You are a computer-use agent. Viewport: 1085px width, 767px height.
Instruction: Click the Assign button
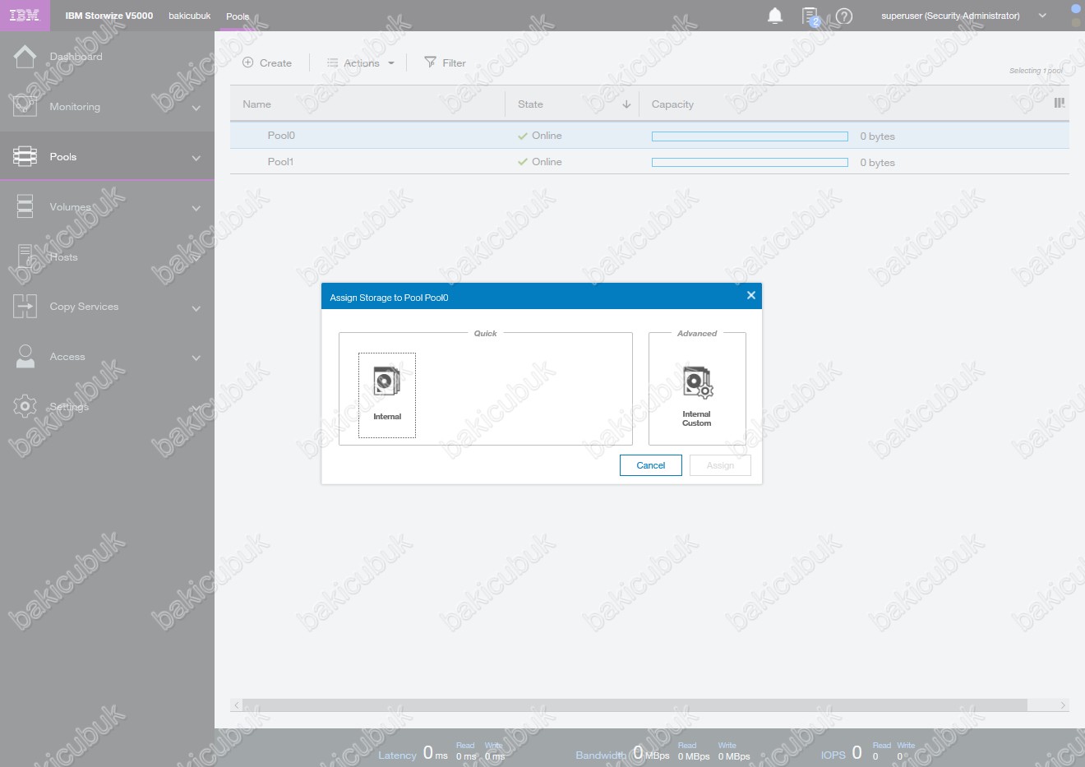[x=720, y=465]
